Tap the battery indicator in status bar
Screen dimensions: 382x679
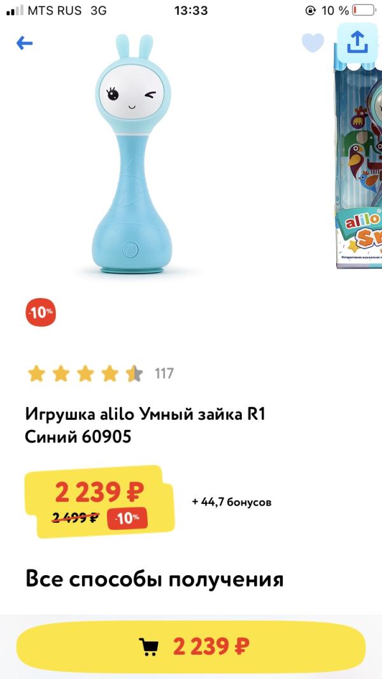click(364, 10)
